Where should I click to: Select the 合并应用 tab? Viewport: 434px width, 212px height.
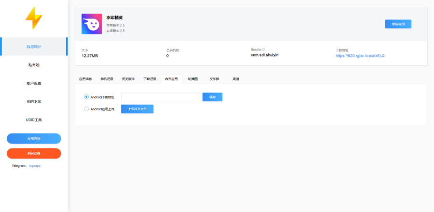(171, 79)
